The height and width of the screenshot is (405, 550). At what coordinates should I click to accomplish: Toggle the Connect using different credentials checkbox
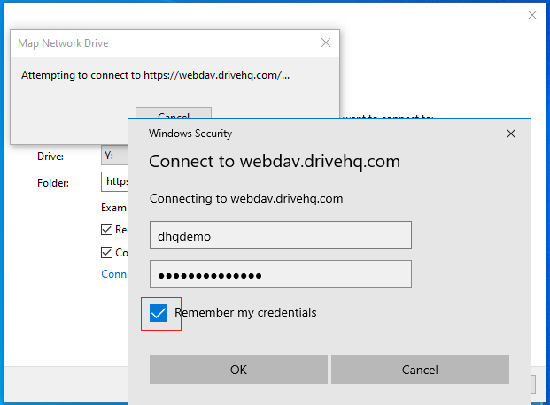(106, 252)
